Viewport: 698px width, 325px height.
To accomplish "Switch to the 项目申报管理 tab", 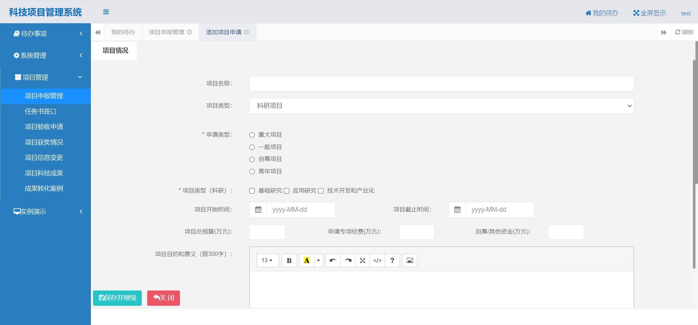I will [x=167, y=32].
